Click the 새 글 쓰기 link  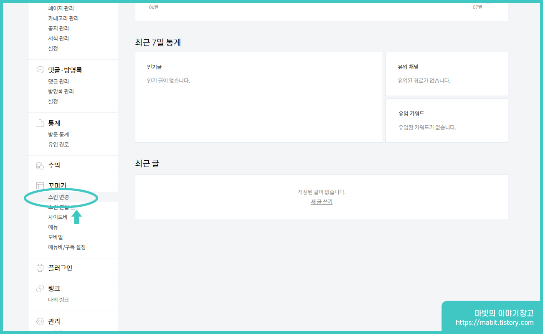322,202
